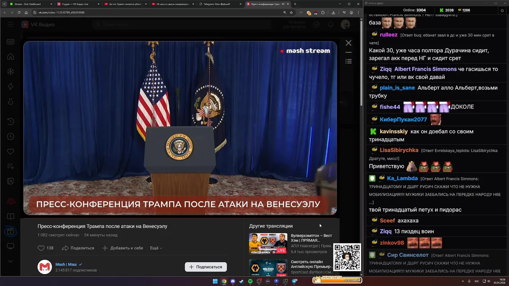Switch to the Stream - Kick Dashboard tab

(x=31, y=4)
